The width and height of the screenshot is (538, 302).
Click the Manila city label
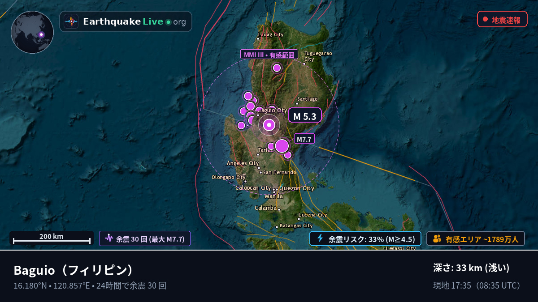click(x=273, y=196)
